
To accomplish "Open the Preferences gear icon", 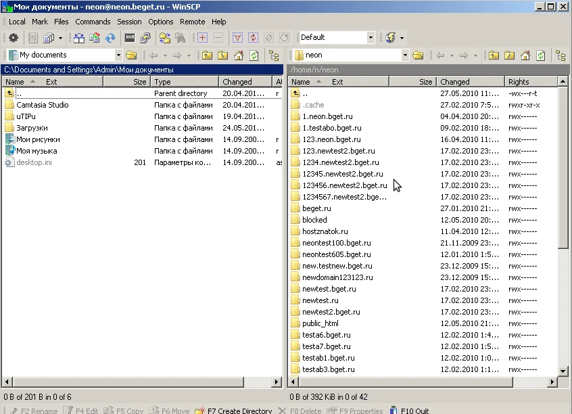I will [x=13, y=38].
